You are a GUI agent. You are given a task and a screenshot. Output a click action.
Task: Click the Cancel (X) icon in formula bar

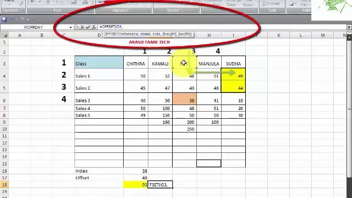coord(82,27)
